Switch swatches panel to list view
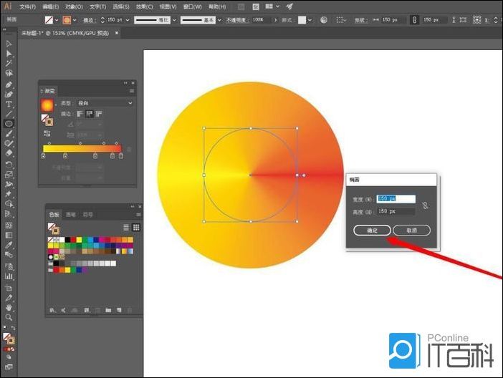The height and width of the screenshot is (378, 503). pos(126,227)
